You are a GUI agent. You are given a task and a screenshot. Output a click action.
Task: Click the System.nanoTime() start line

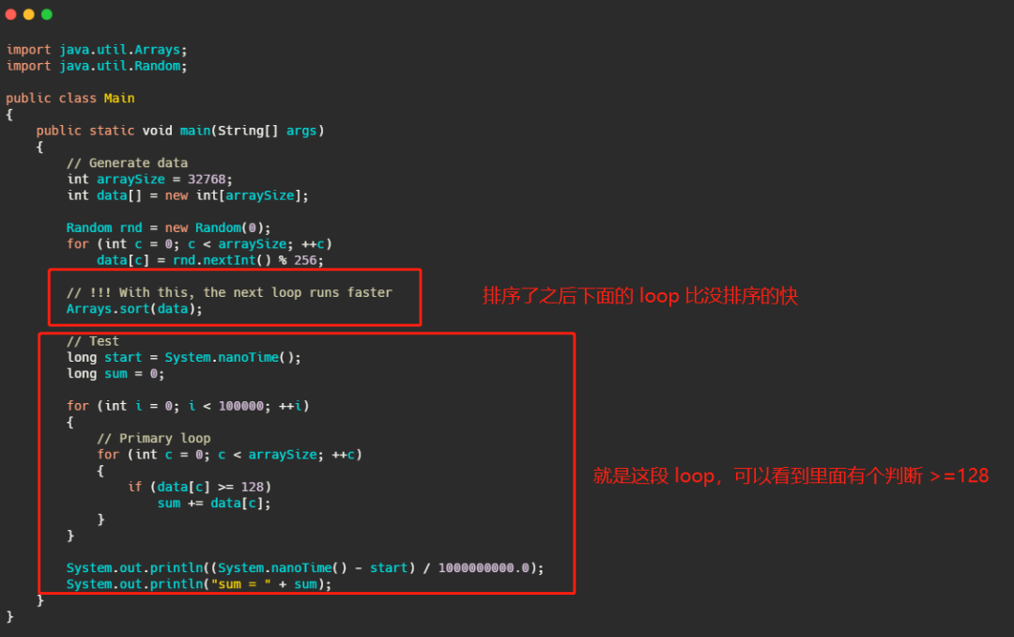[x=184, y=357]
